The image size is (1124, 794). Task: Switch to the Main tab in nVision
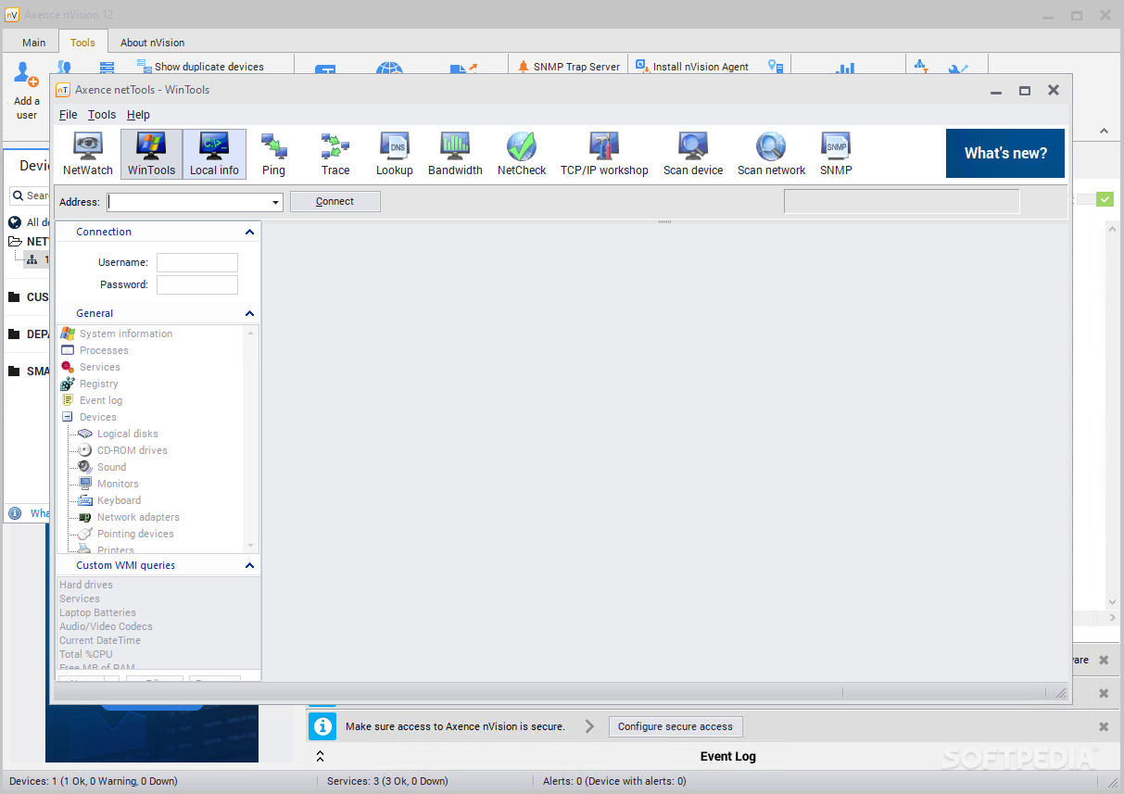[34, 43]
